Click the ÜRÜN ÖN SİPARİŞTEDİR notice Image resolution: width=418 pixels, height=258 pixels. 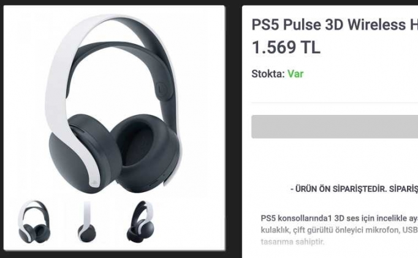point(354,189)
